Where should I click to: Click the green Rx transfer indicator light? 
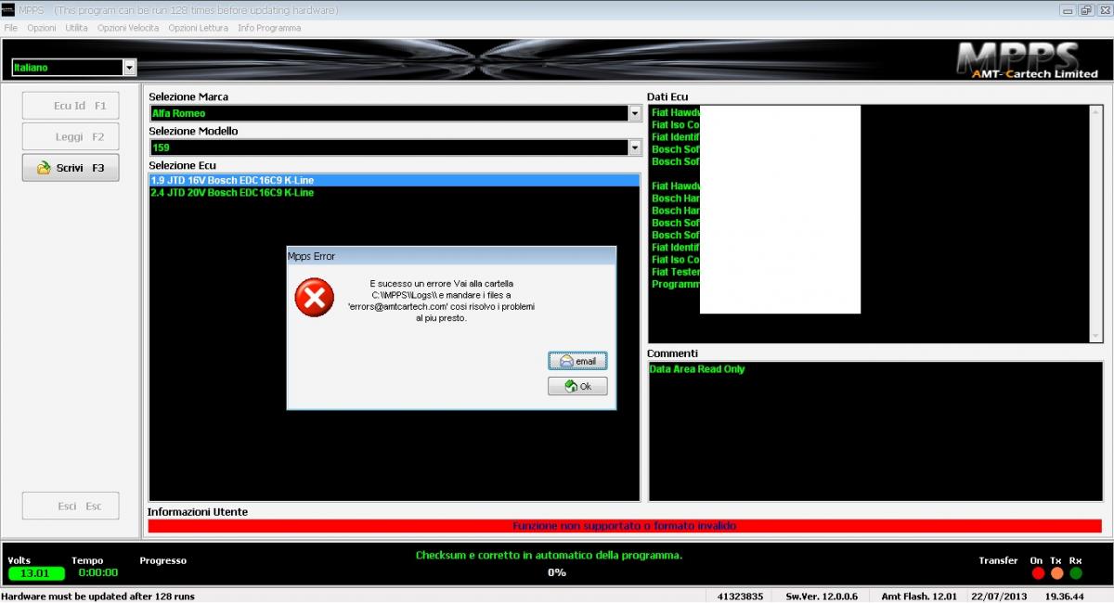[1076, 573]
